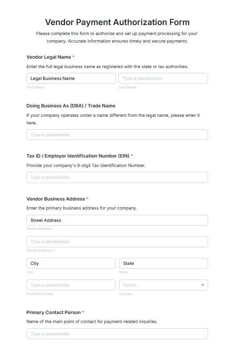Screen dimensions: 227x350
Task: Open the Country Select dropdown
Action: [x=163, y=285]
